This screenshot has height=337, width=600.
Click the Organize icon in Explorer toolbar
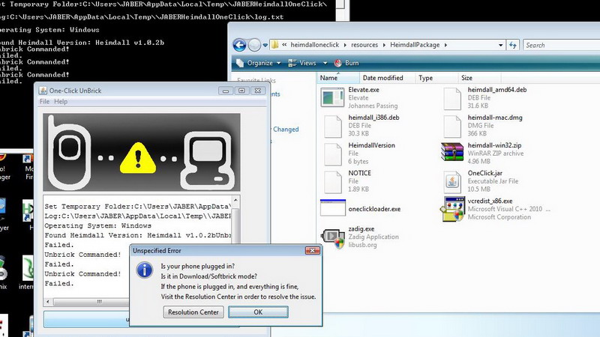(239, 63)
